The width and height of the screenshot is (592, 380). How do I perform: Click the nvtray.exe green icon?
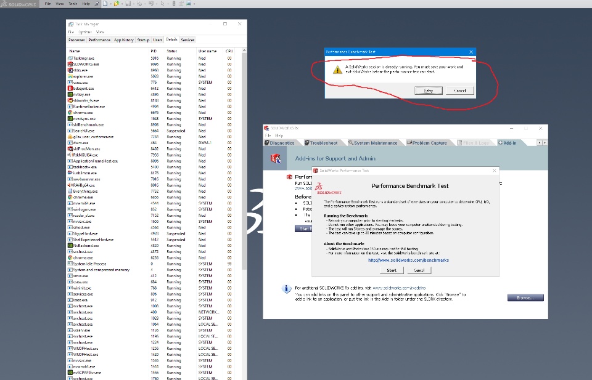[70, 94]
